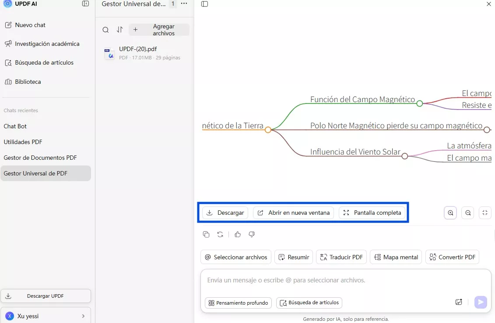Click Seleccionar archivos chip

(x=236, y=257)
